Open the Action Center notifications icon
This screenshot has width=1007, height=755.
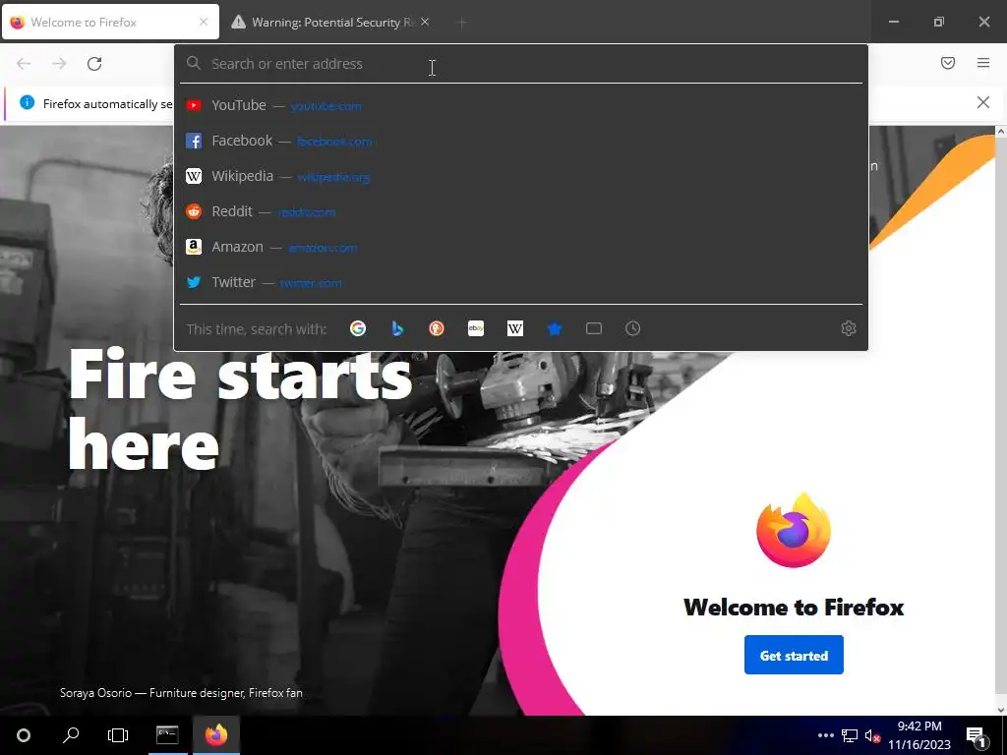click(x=977, y=736)
